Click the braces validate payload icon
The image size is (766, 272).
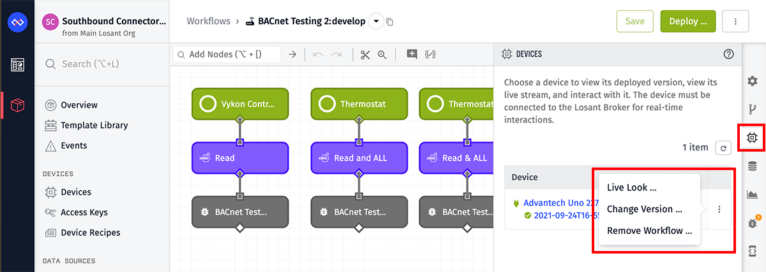point(430,54)
